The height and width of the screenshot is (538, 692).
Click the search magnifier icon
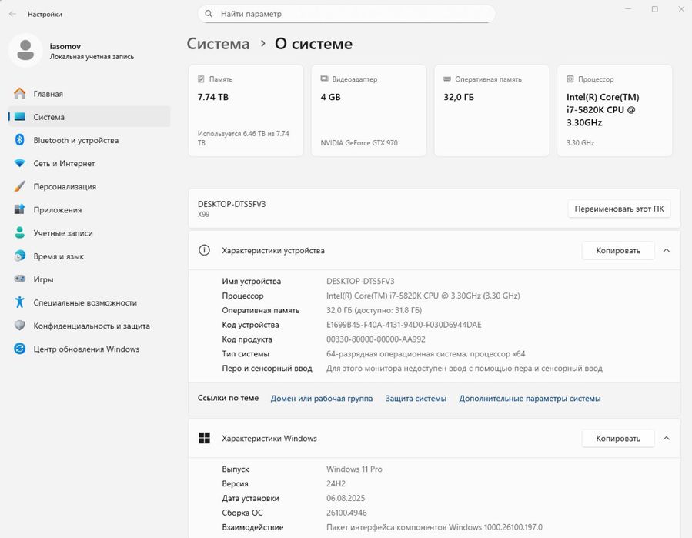tap(209, 14)
